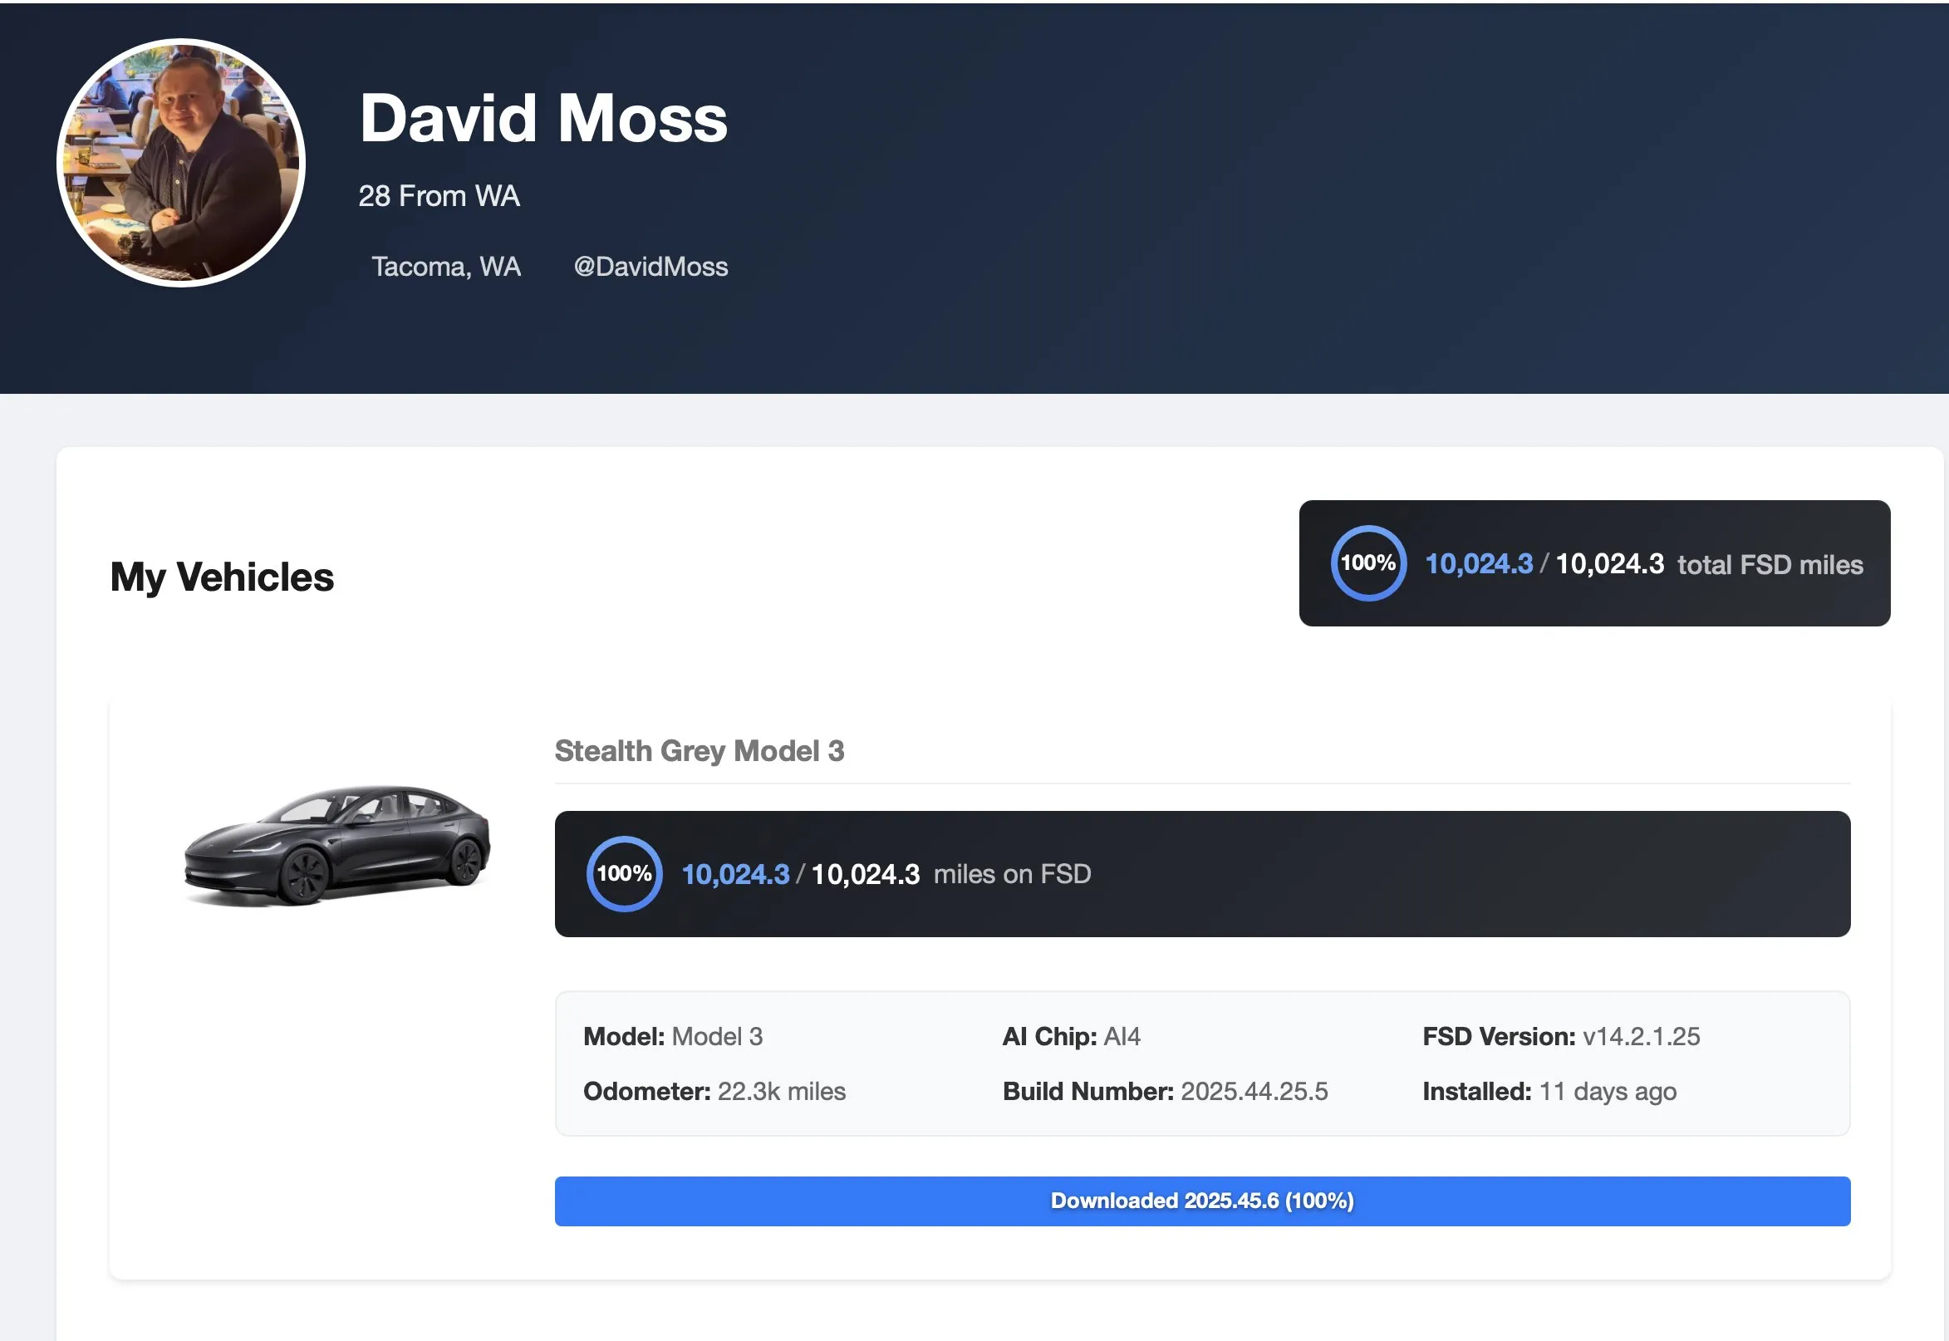Click the Build Number 2025.44.25.5 detail
1949x1341 pixels.
click(1166, 1091)
